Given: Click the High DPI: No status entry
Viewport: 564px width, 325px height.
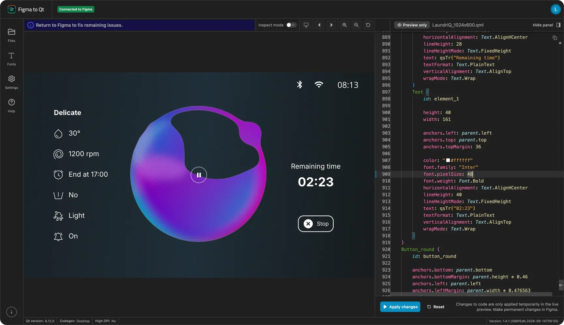Looking at the screenshot, I should pyautogui.click(x=105, y=321).
